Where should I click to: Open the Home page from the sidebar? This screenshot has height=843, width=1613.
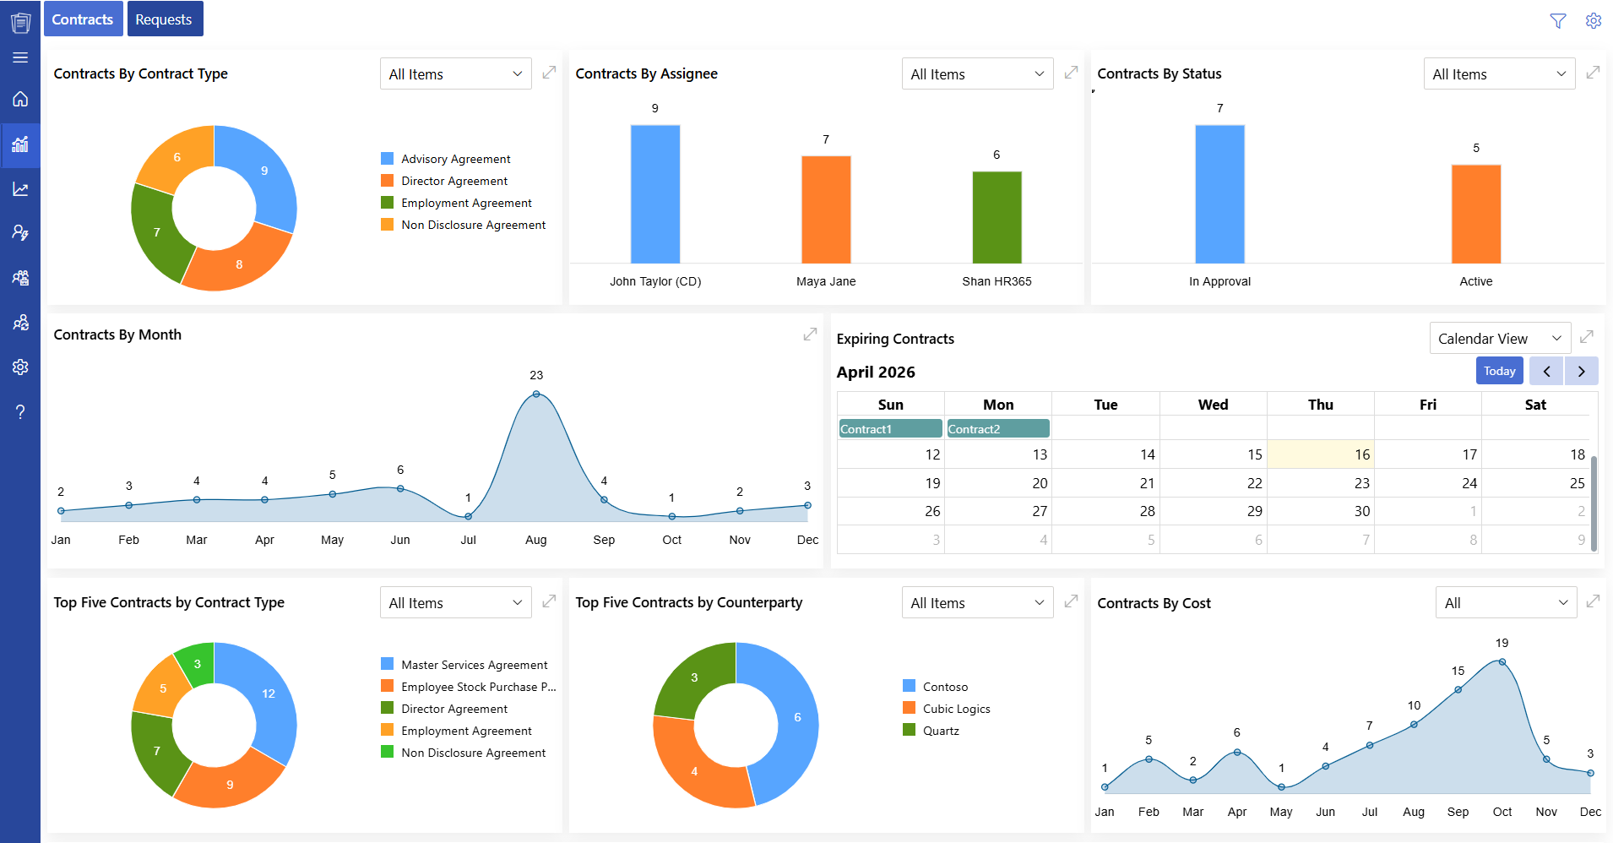pos(20,99)
